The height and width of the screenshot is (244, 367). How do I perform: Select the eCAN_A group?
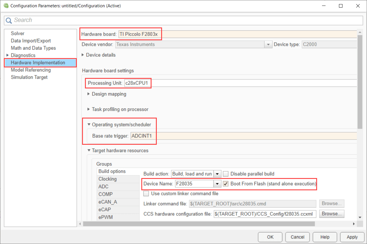pyautogui.click(x=118, y=202)
